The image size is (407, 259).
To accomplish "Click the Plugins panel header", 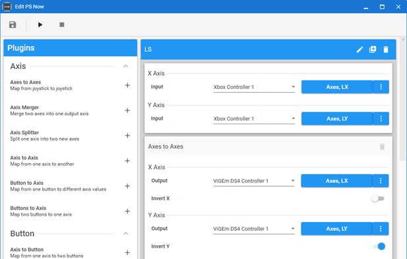I will pos(70,48).
